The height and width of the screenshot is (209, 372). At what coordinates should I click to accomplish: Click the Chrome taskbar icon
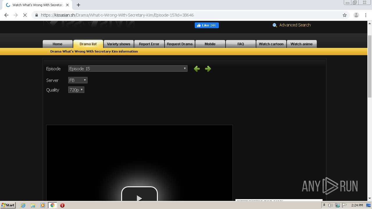pyautogui.click(x=52, y=205)
